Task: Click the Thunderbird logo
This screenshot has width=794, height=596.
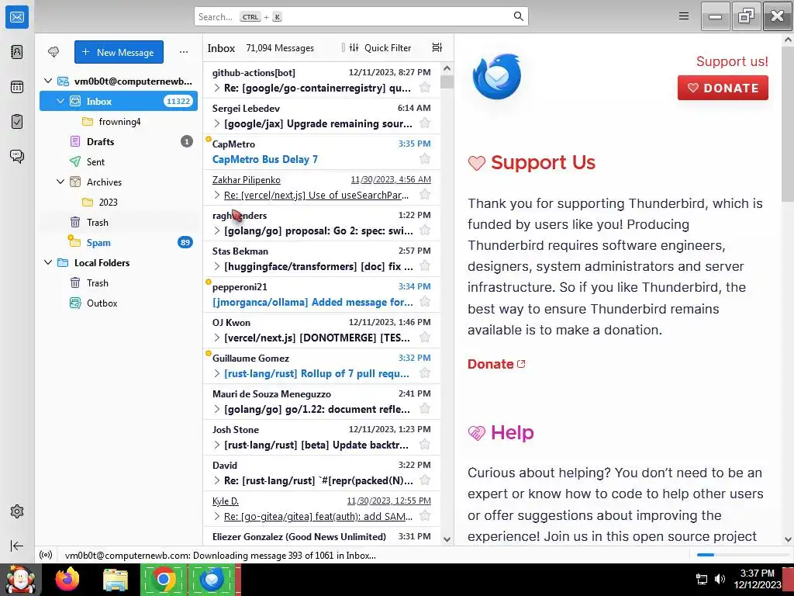Action: pyautogui.click(x=497, y=77)
